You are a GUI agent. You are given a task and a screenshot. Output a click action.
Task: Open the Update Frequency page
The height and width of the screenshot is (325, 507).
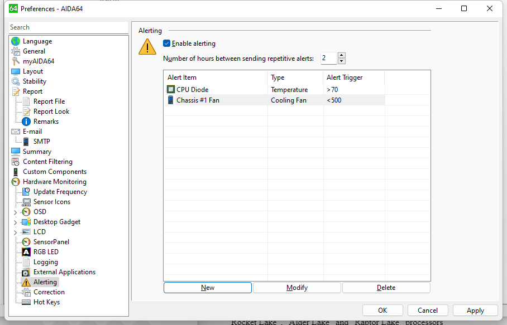pyautogui.click(x=60, y=192)
